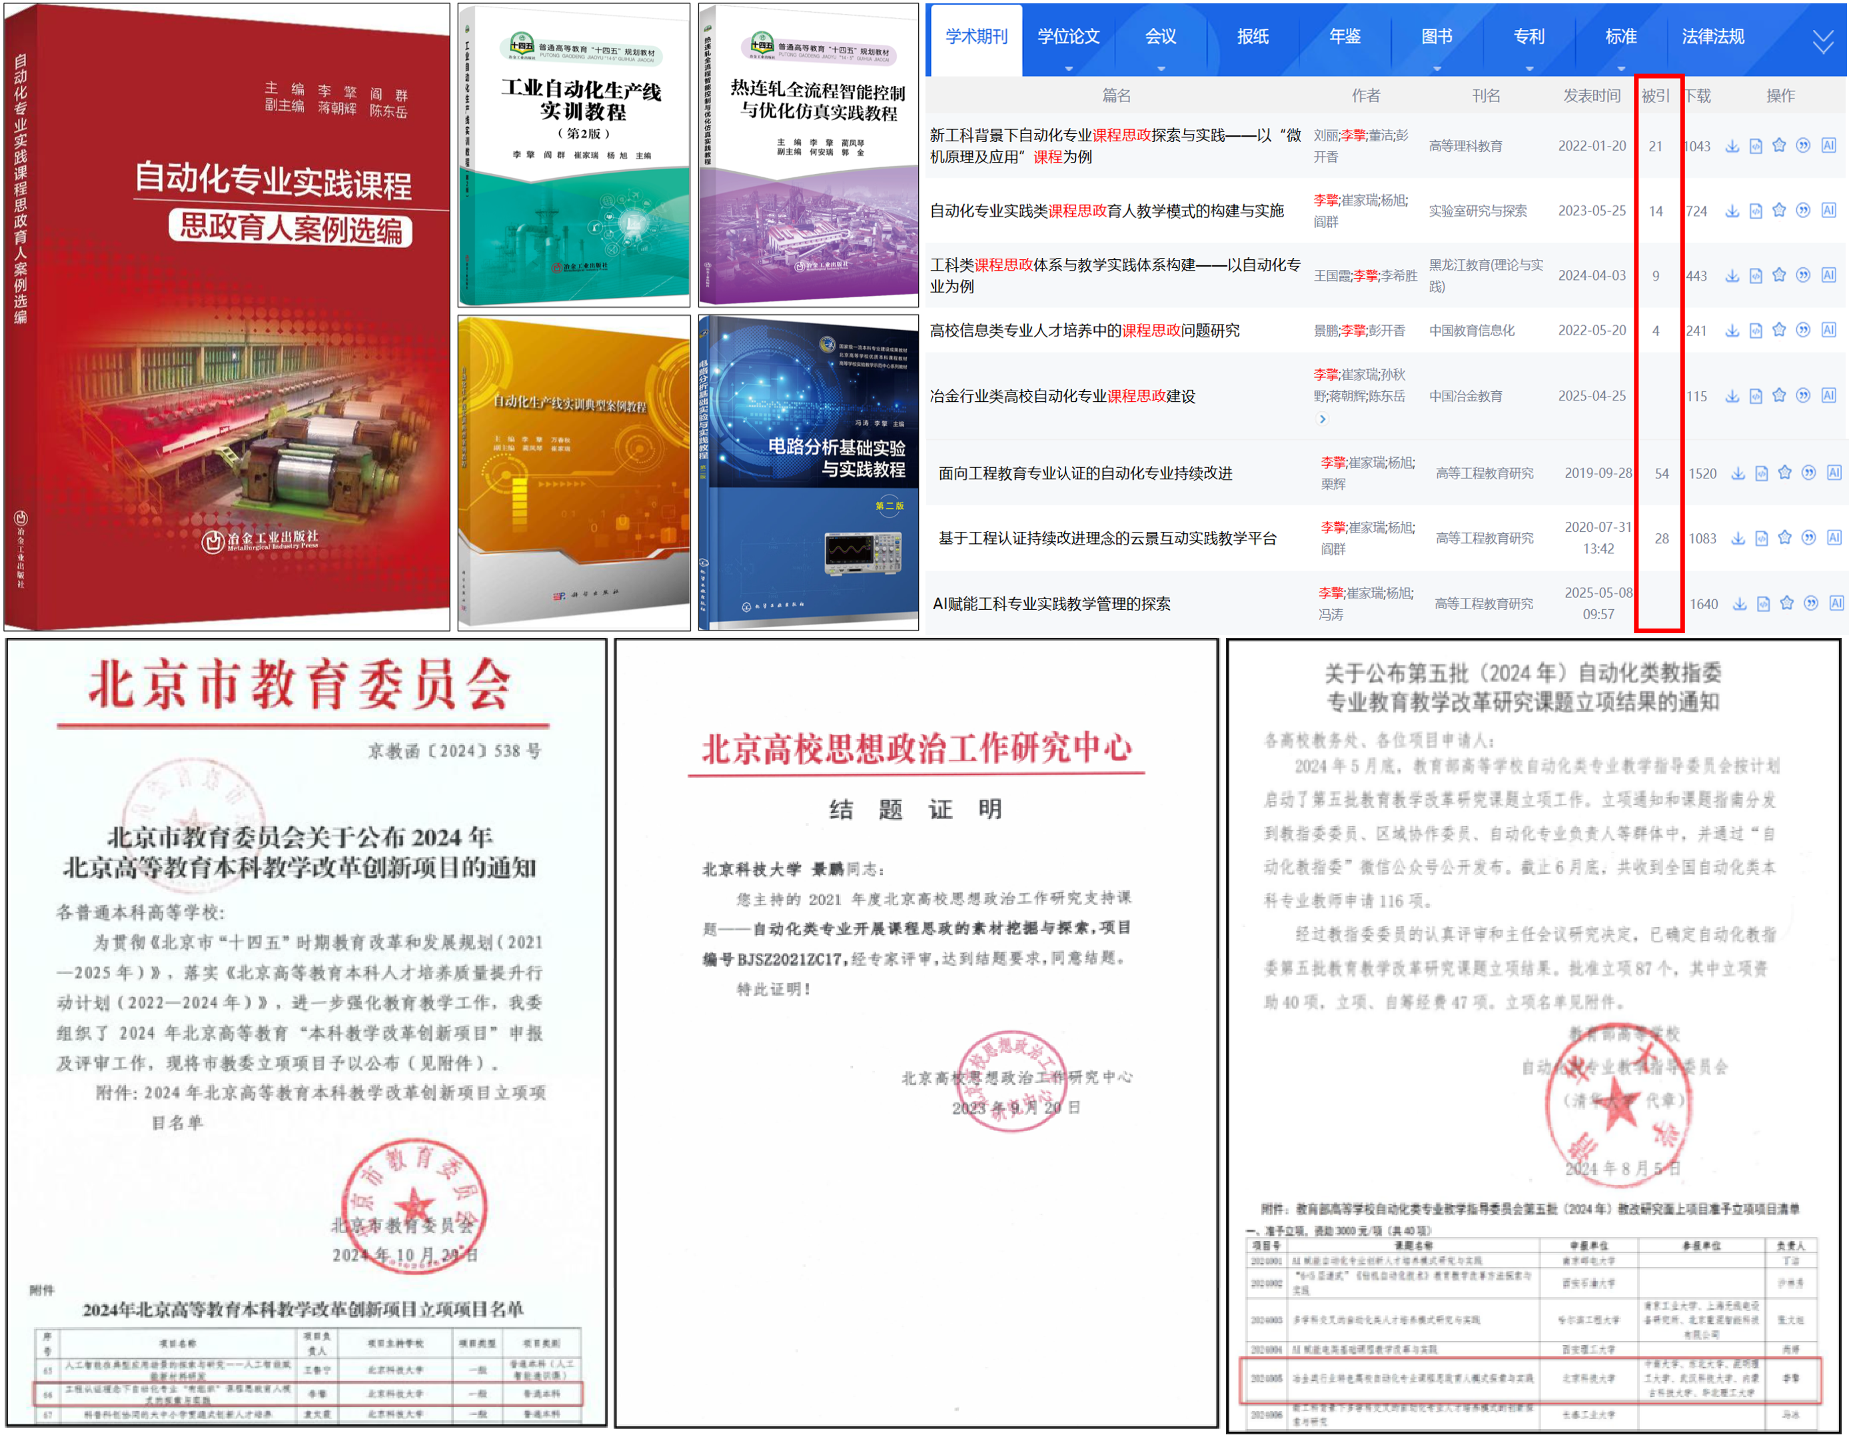Download the 2019-09-28 高等工程教育研究 article
The image size is (1849, 1437).
click(x=1738, y=473)
